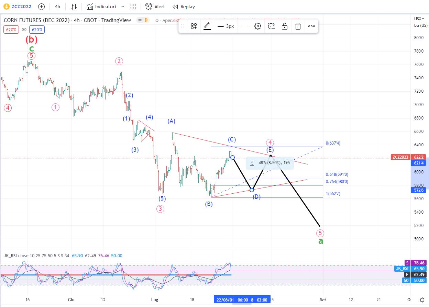Click the 1(562'2) Fibonacci label
The image size is (429, 307).
(333, 194)
